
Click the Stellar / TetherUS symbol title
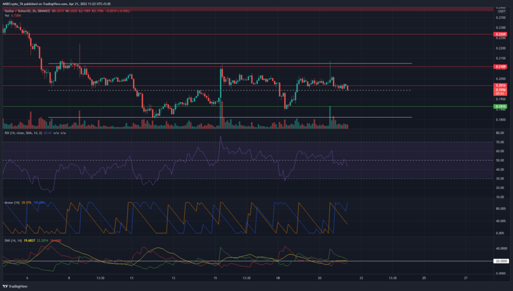(20, 10)
